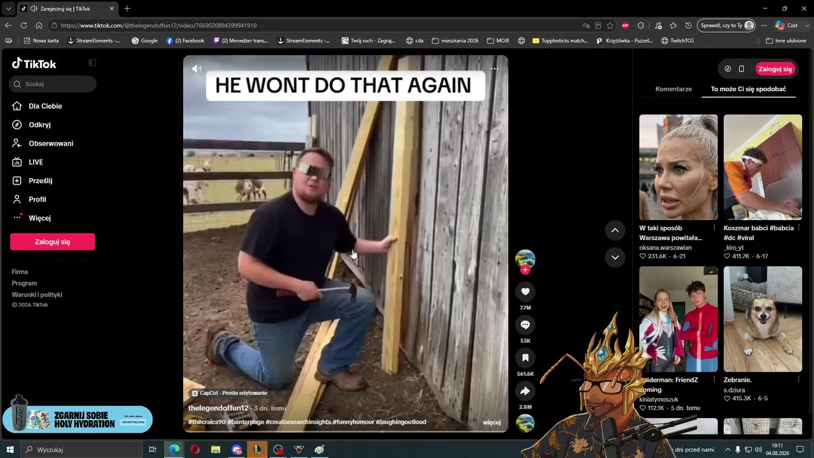The image size is (814, 458).
Task: Click the Holy Hydration ad banner
Action: pyautogui.click(x=78, y=419)
